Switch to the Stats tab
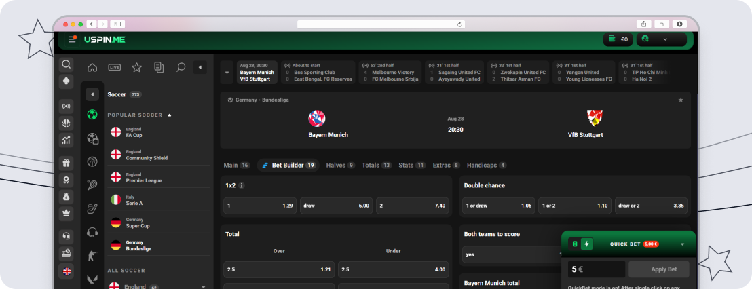The width and height of the screenshot is (752, 289). [412, 166]
